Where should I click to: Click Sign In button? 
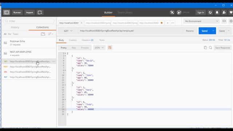201,12
